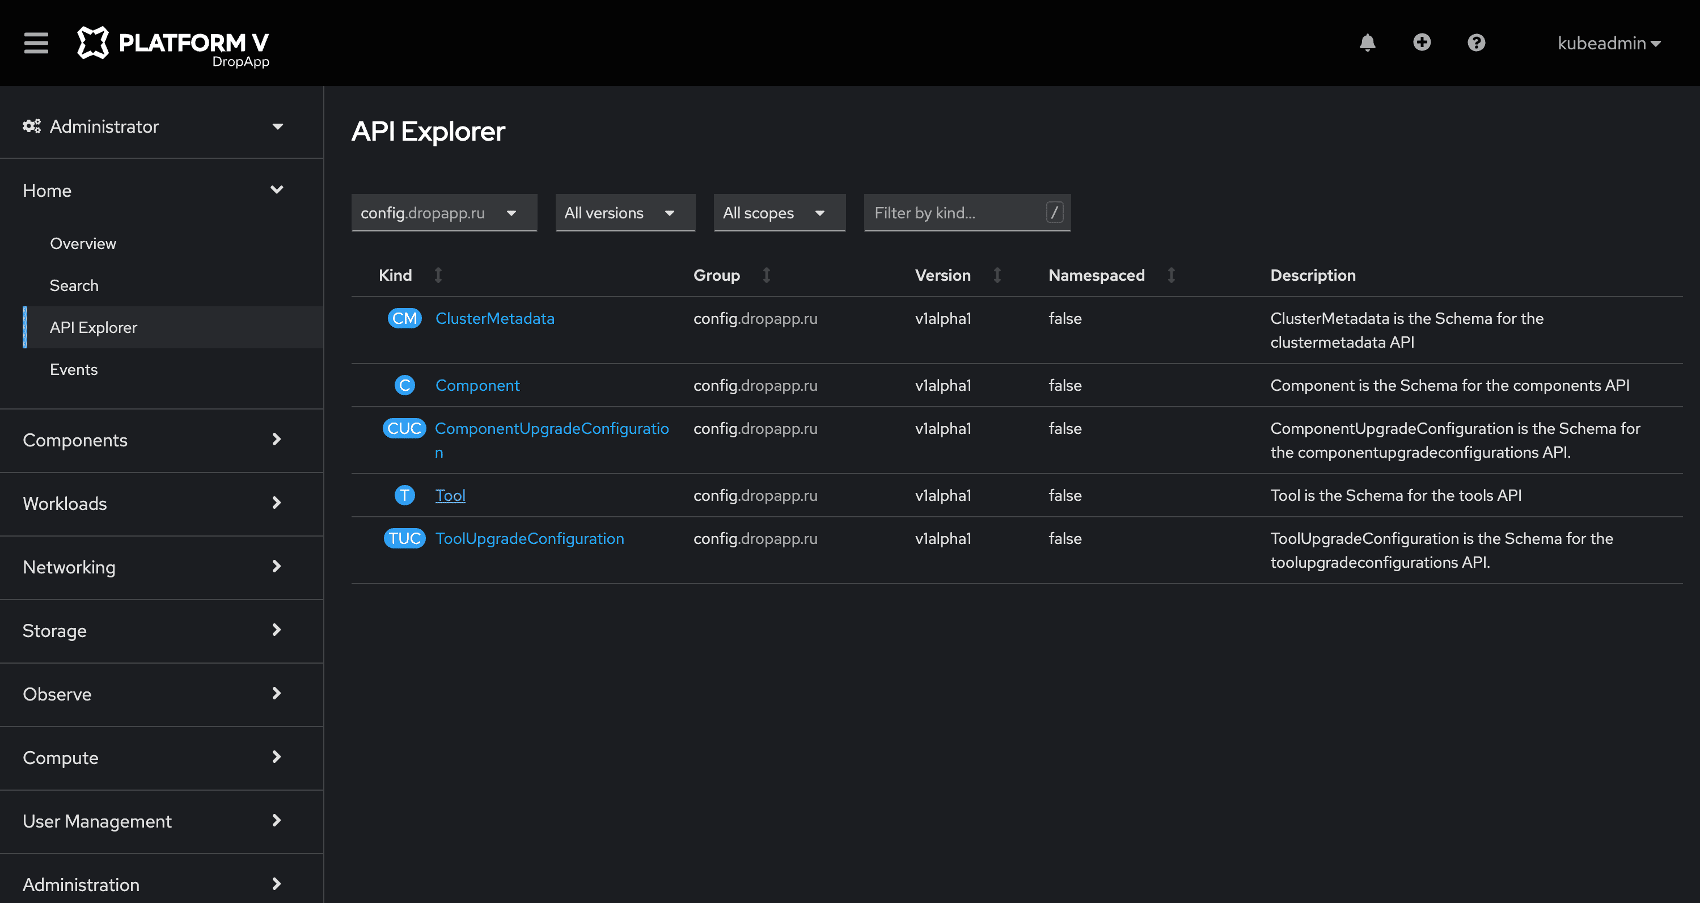Click the plus import icon

click(x=1422, y=43)
